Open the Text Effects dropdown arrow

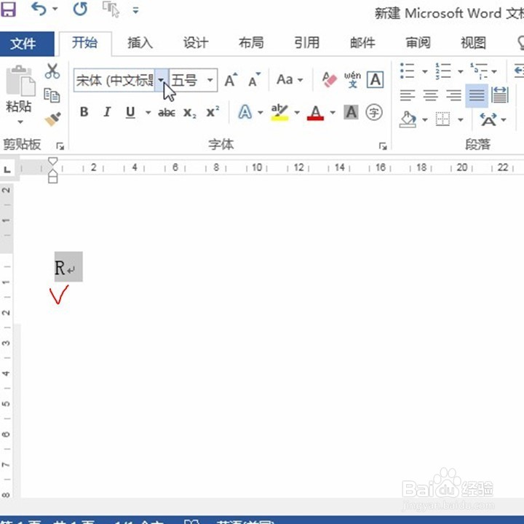[x=261, y=113]
